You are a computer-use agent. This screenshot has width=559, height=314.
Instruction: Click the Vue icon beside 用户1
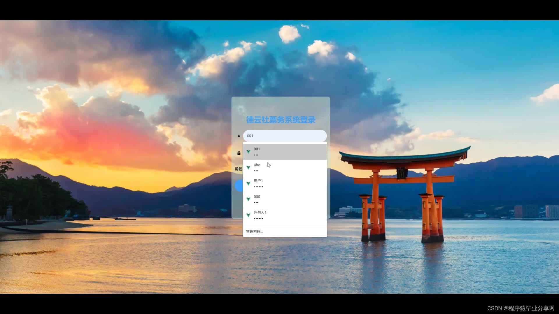point(248,183)
